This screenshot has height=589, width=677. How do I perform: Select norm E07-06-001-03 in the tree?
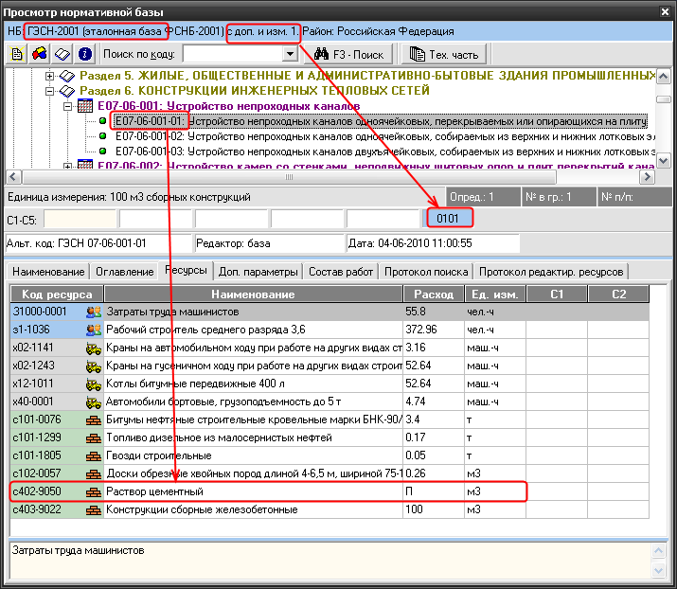click(149, 151)
